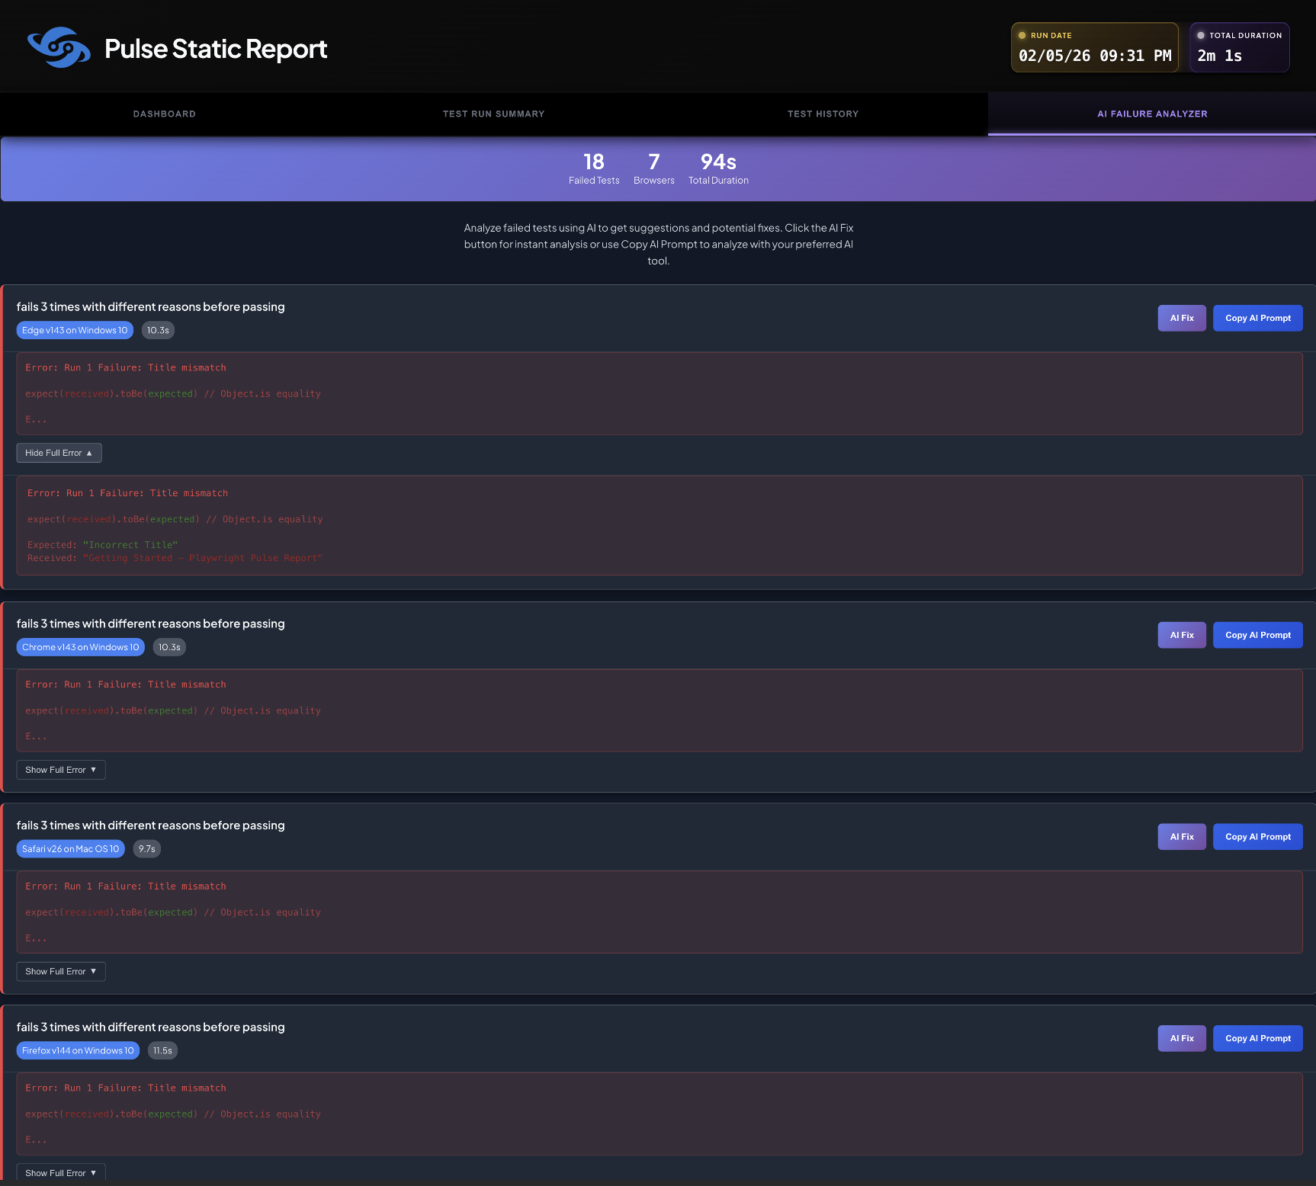Click the 18 Failed Tests statistic

pos(593,168)
